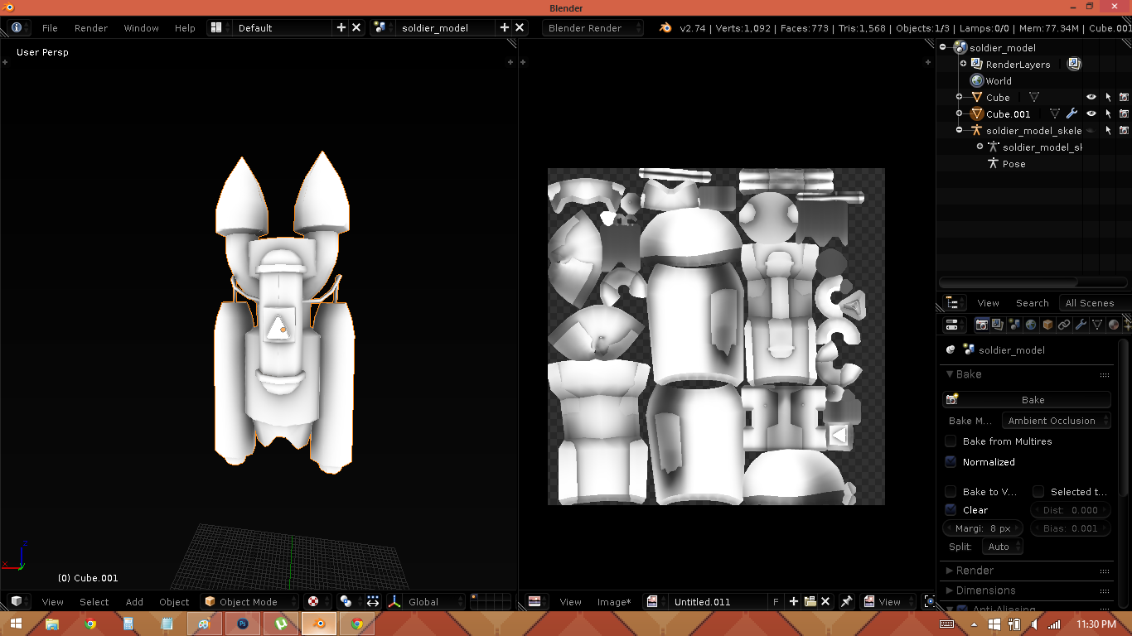Screen dimensions: 1132x636
Task: Open the Render tab in Properties
Action: (x=981, y=325)
